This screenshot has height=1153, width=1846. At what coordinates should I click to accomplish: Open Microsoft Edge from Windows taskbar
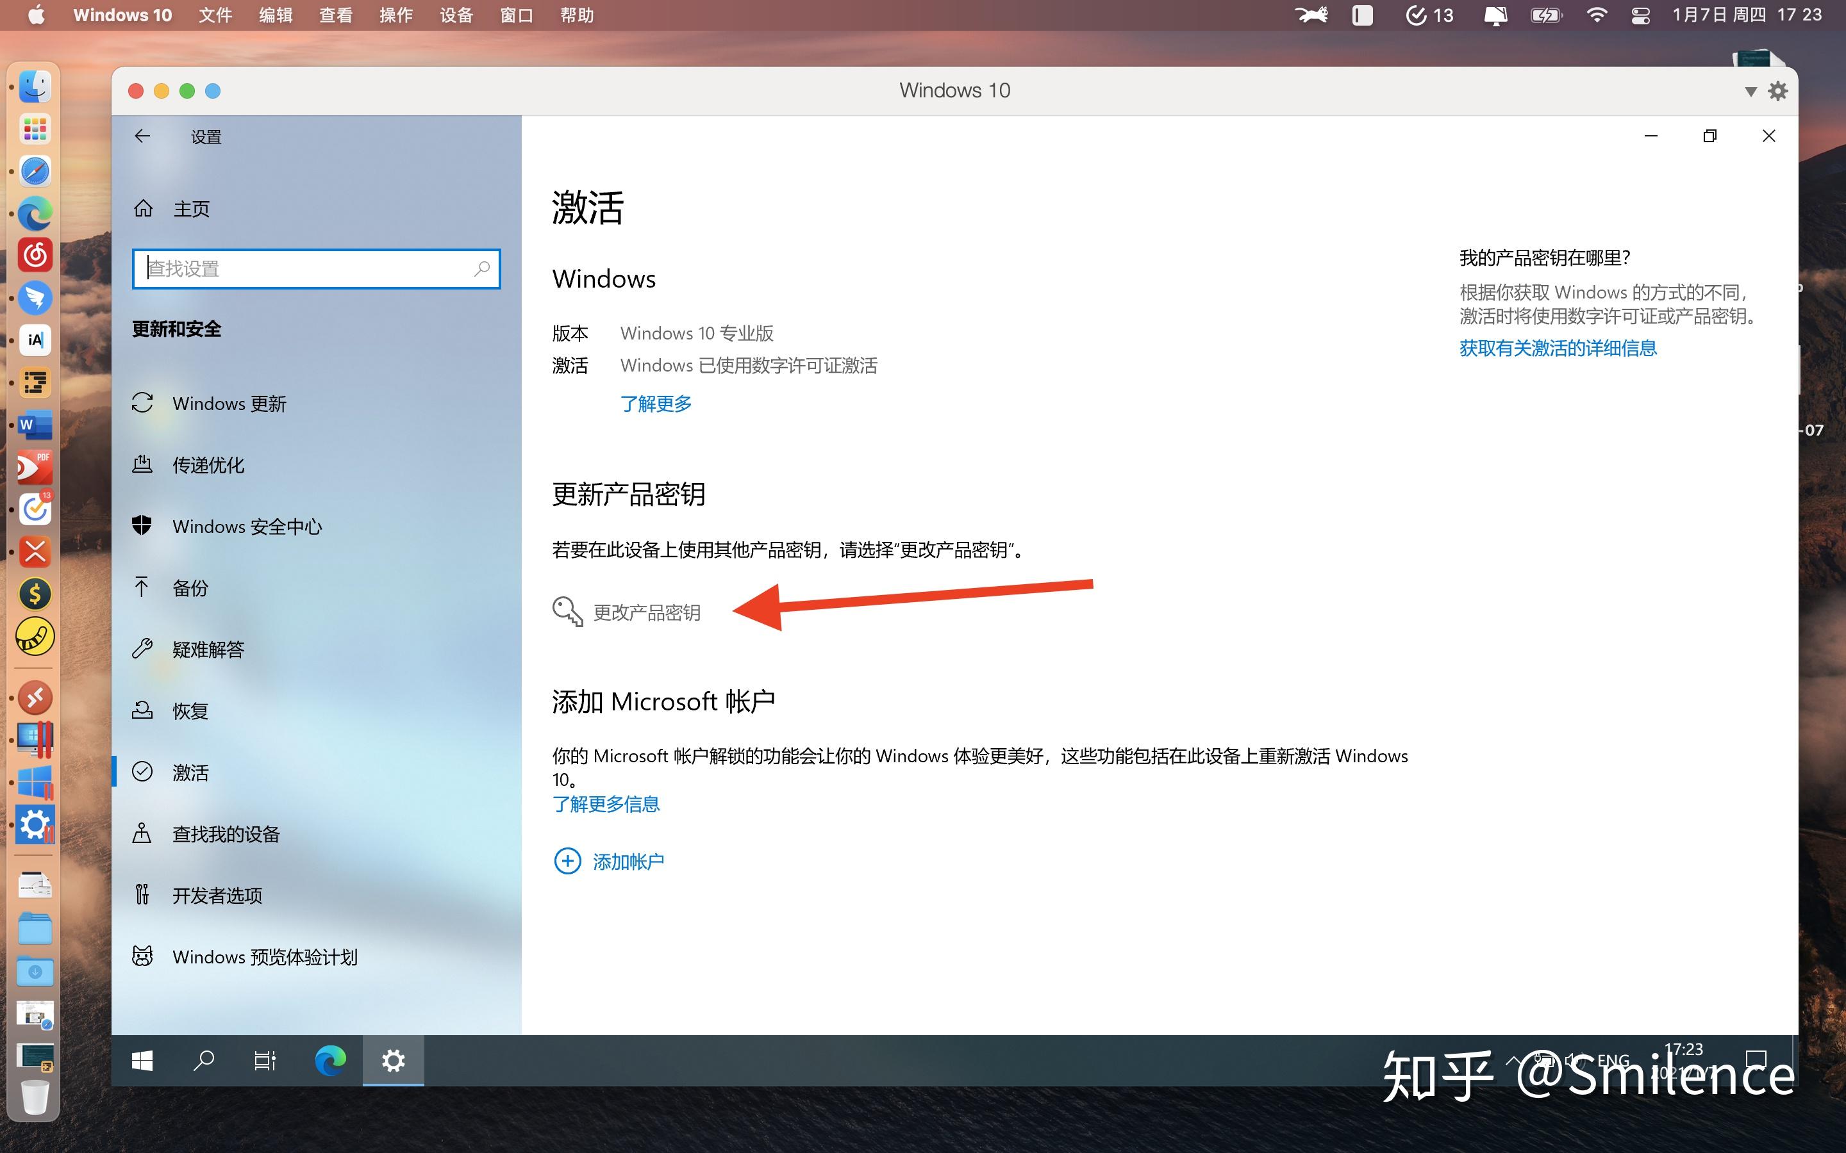[330, 1060]
